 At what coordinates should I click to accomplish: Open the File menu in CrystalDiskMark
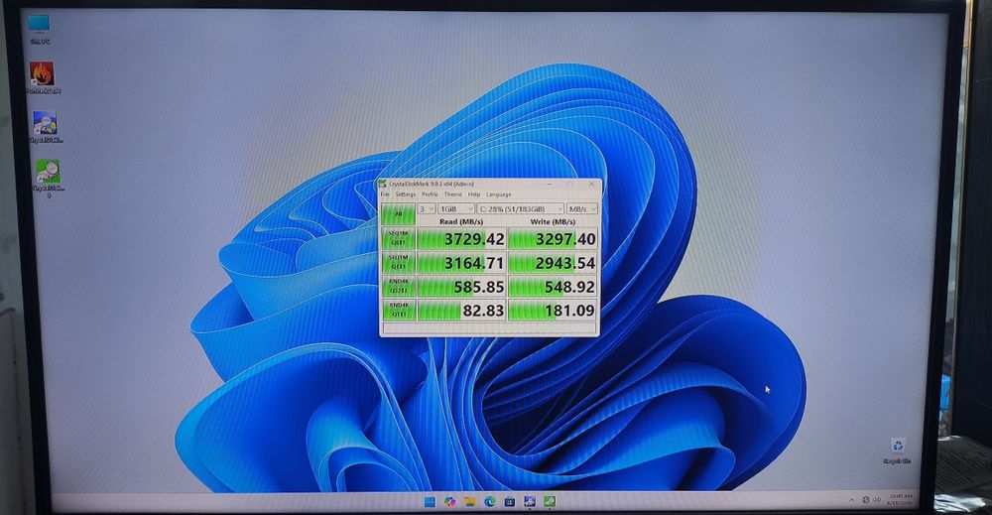385,194
